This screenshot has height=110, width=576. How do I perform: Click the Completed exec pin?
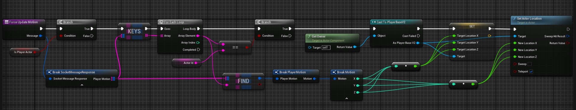(x=198, y=50)
